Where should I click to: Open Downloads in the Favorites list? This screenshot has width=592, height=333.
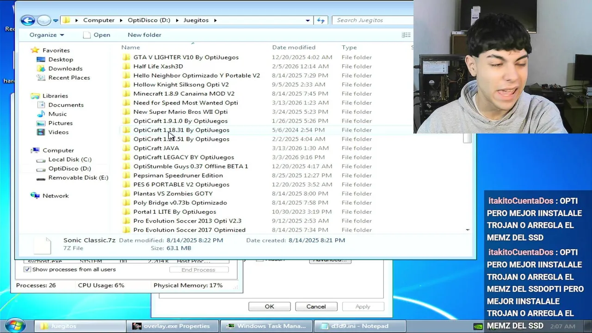(x=65, y=68)
